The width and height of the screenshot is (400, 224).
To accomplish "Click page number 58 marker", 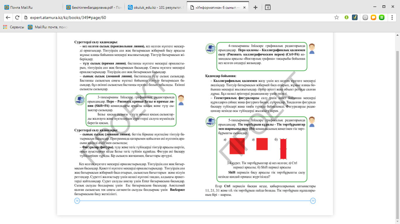I will click(x=77, y=201).
